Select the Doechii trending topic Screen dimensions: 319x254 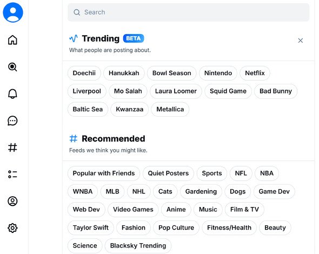click(84, 73)
